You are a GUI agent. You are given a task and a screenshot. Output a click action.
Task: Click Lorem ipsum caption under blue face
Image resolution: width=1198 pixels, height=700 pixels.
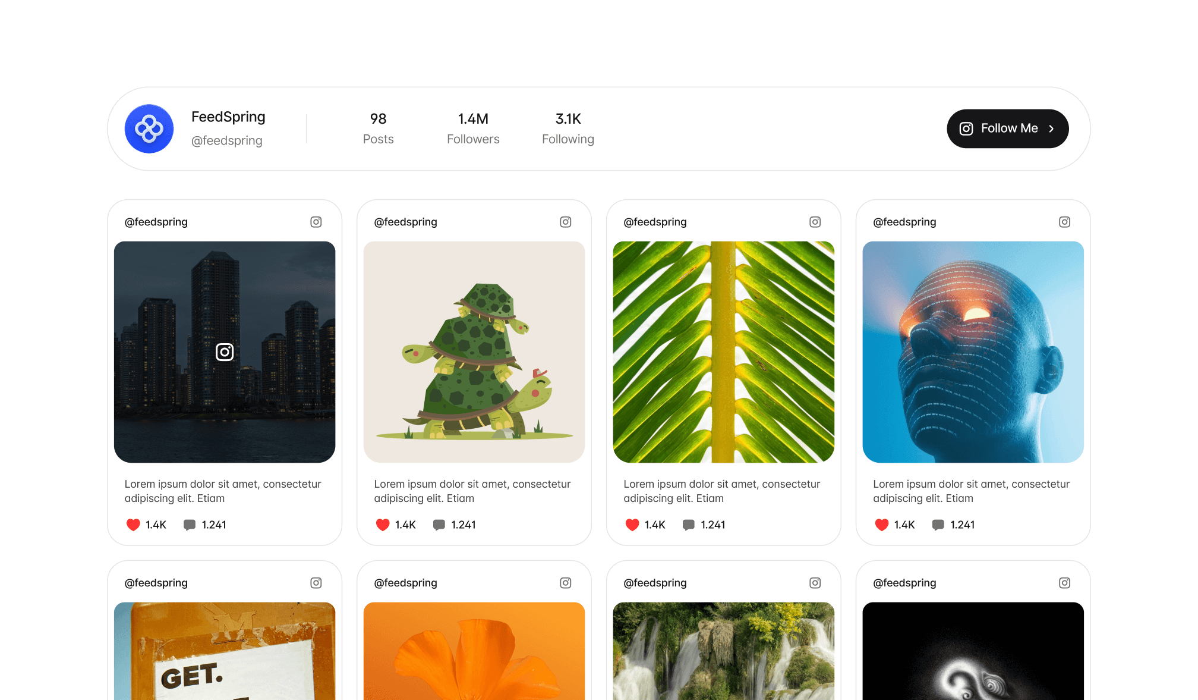coord(972,491)
